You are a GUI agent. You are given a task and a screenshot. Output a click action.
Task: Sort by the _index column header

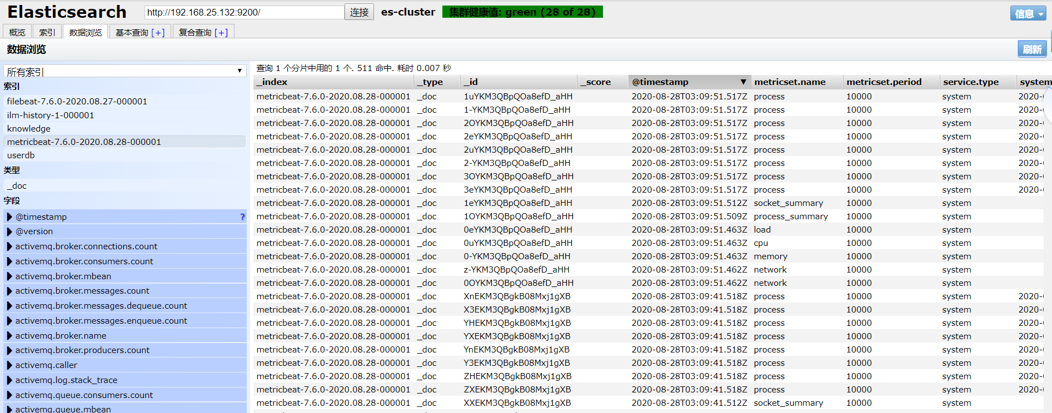point(333,82)
